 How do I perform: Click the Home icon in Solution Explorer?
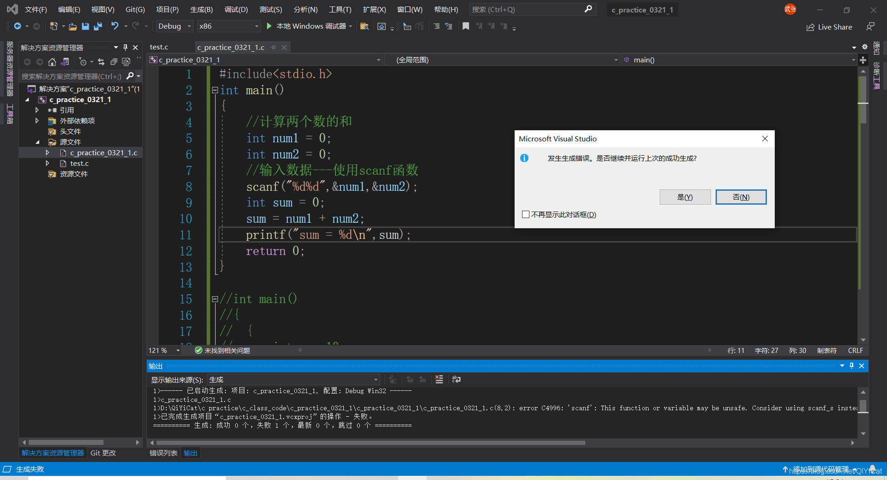coord(52,62)
